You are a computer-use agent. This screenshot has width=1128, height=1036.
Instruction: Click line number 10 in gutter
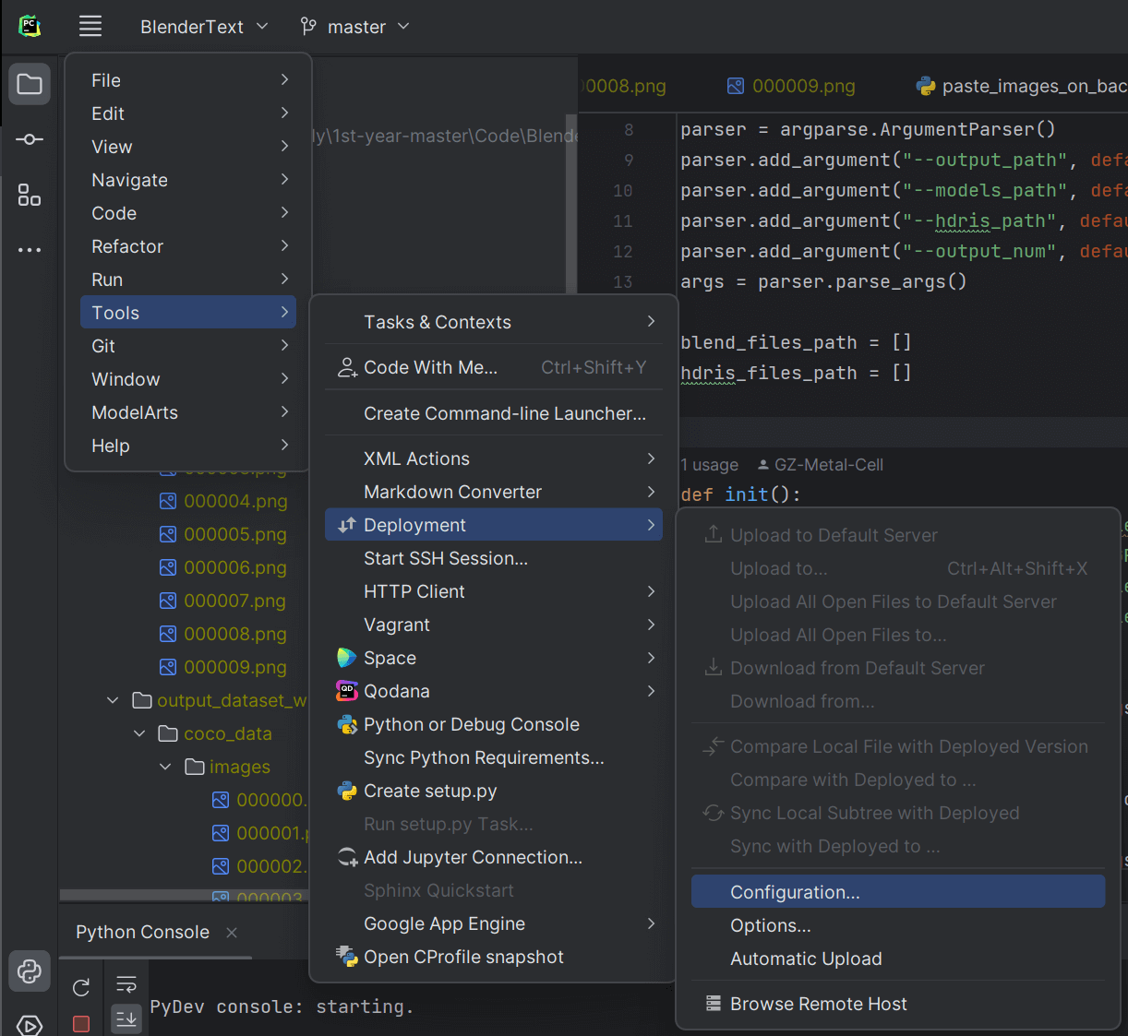pyautogui.click(x=623, y=191)
